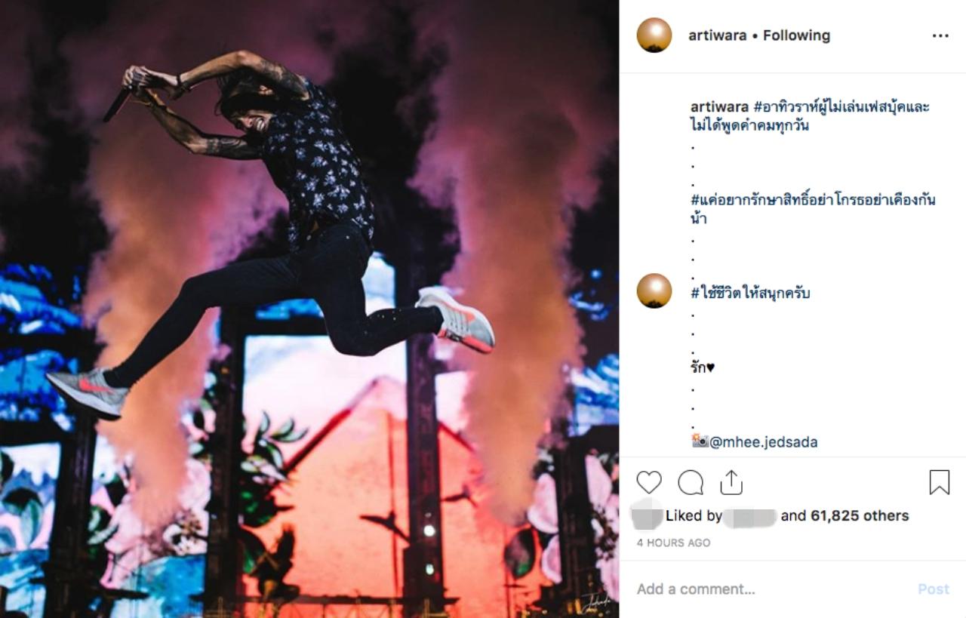Open comments via speech bubble icon

click(x=691, y=482)
